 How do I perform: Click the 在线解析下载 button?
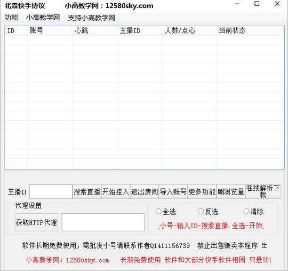(263, 192)
